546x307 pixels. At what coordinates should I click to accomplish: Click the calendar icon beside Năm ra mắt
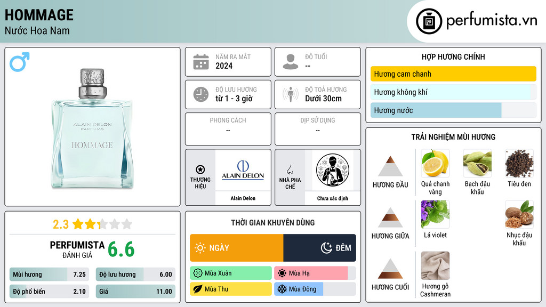coord(201,62)
